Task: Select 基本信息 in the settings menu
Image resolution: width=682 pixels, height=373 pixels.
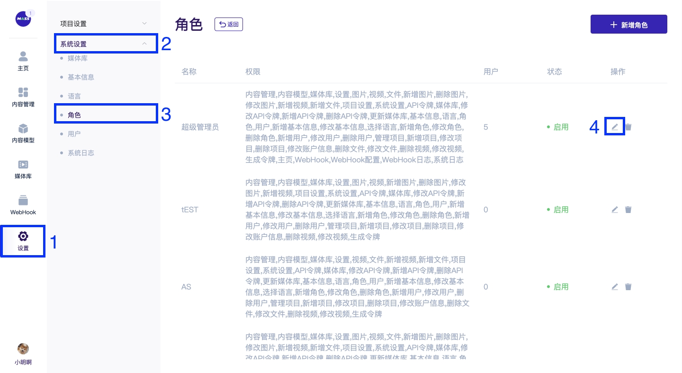Action: point(81,77)
